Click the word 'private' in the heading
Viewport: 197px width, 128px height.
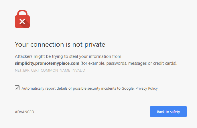[x=95, y=44]
